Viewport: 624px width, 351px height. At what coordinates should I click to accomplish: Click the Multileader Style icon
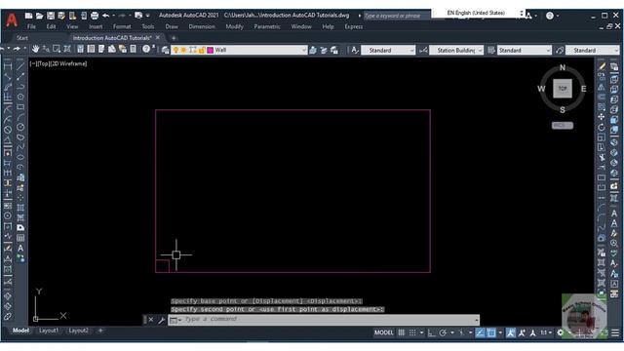click(x=560, y=50)
